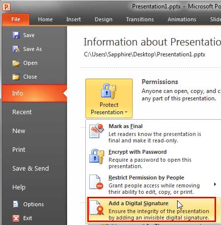221x225 pixels.
Task: Click the Information about Presentation heading
Action: pyautogui.click(x=152, y=42)
